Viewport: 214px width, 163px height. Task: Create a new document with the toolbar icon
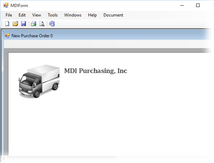pyautogui.click(x=7, y=24)
